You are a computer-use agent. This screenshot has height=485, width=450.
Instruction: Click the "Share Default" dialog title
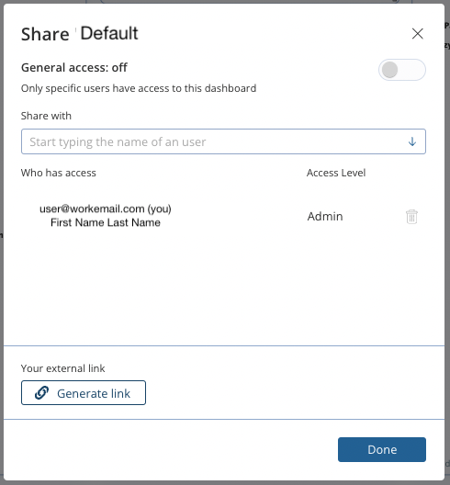(x=80, y=33)
